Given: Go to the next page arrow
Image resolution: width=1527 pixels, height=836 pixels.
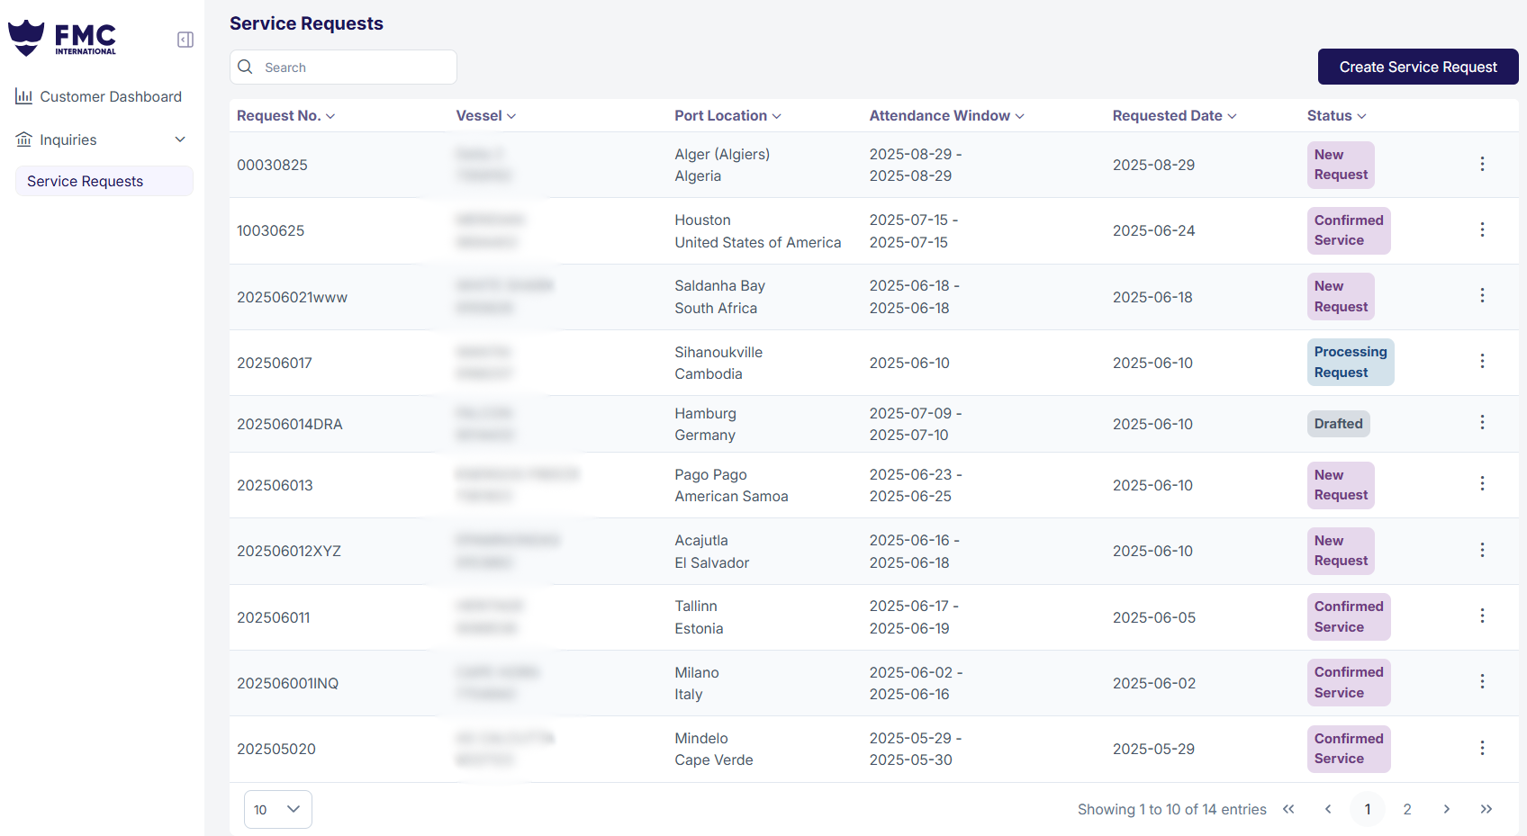Looking at the screenshot, I should (1446, 809).
